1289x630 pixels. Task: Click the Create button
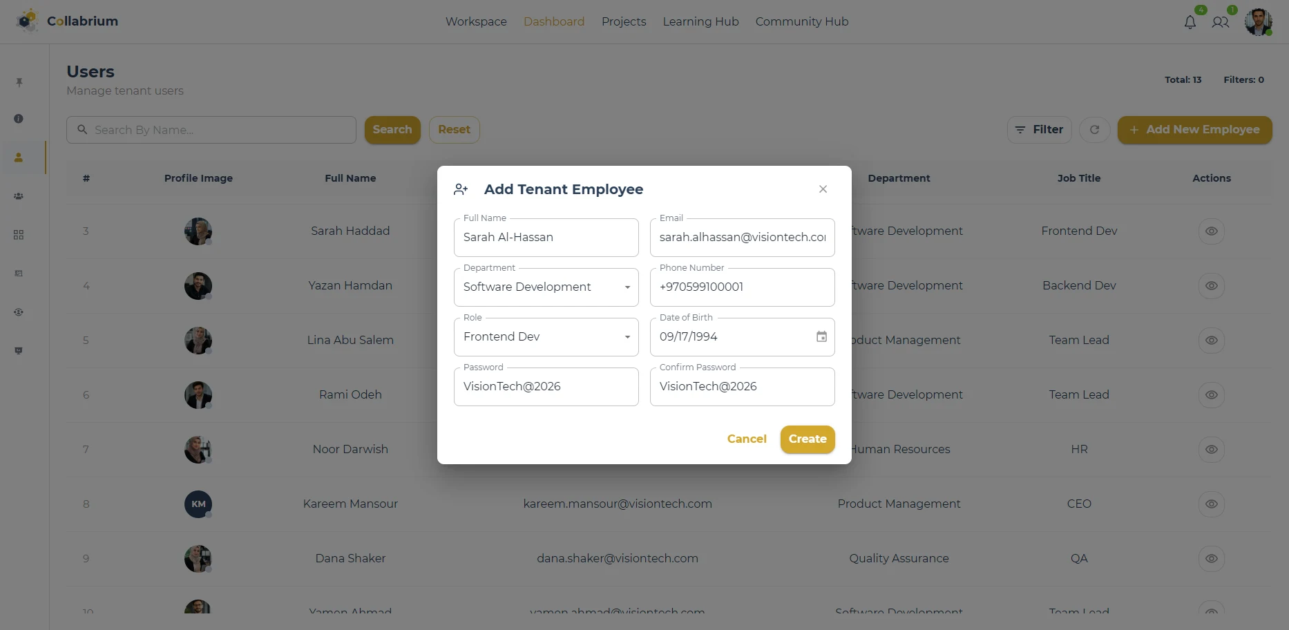(x=808, y=439)
